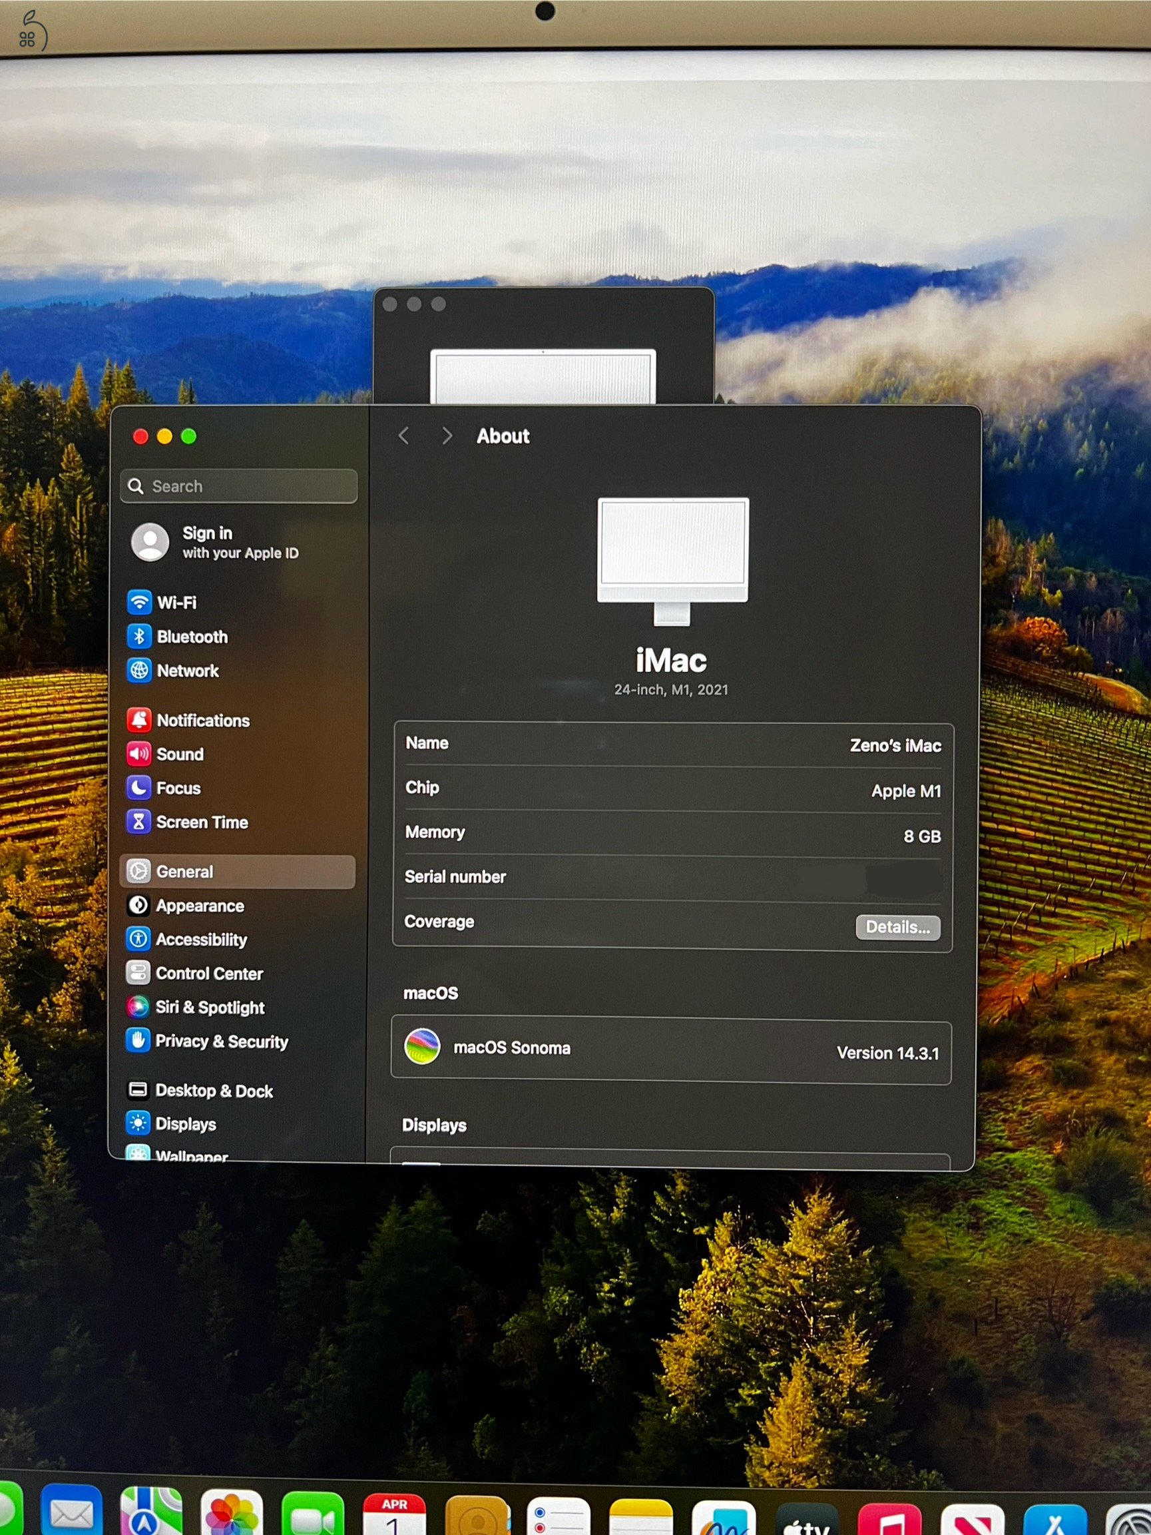This screenshot has height=1535, width=1151.
Task: Open News from the Dock
Action: click(x=973, y=1521)
